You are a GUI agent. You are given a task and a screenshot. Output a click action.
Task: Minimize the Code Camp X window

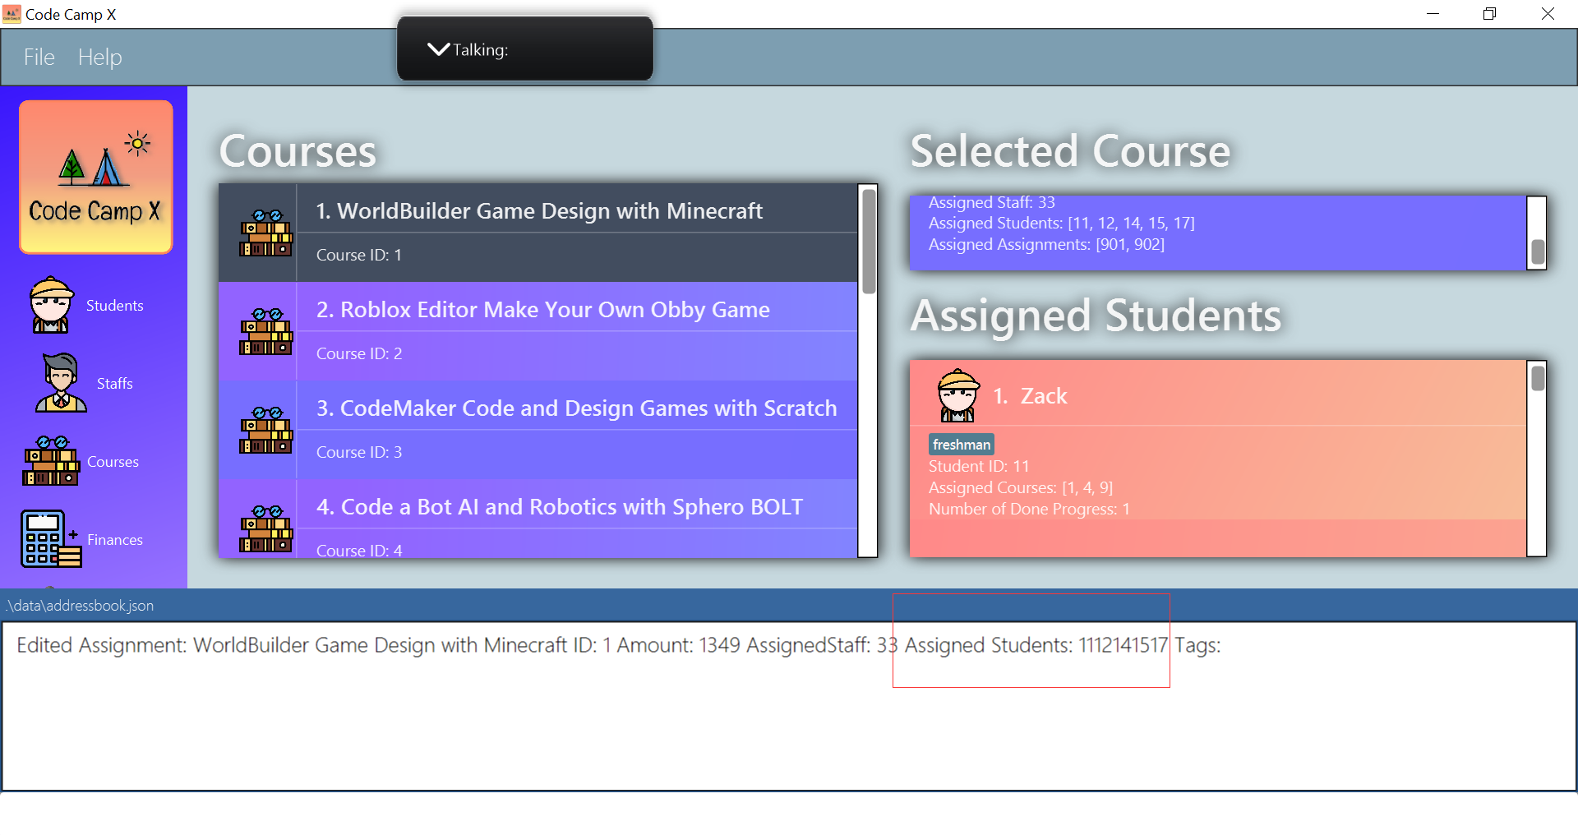tap(1433, 14)
